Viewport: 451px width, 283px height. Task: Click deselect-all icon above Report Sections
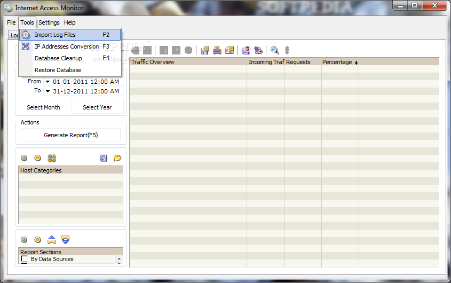pyautogui.click(x=38, y=240)
